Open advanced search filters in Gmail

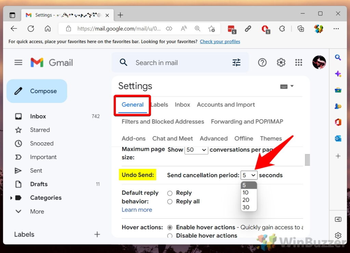coord(236,62)
